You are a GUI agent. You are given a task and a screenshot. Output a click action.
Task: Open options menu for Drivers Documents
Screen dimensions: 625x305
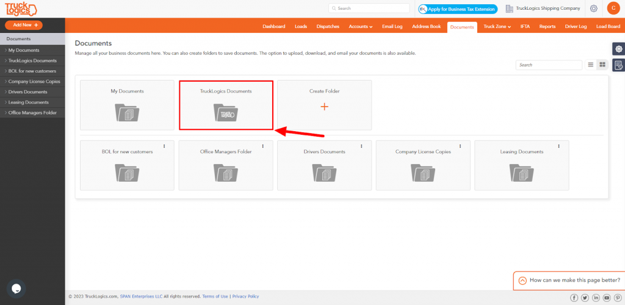click(361, 146)
